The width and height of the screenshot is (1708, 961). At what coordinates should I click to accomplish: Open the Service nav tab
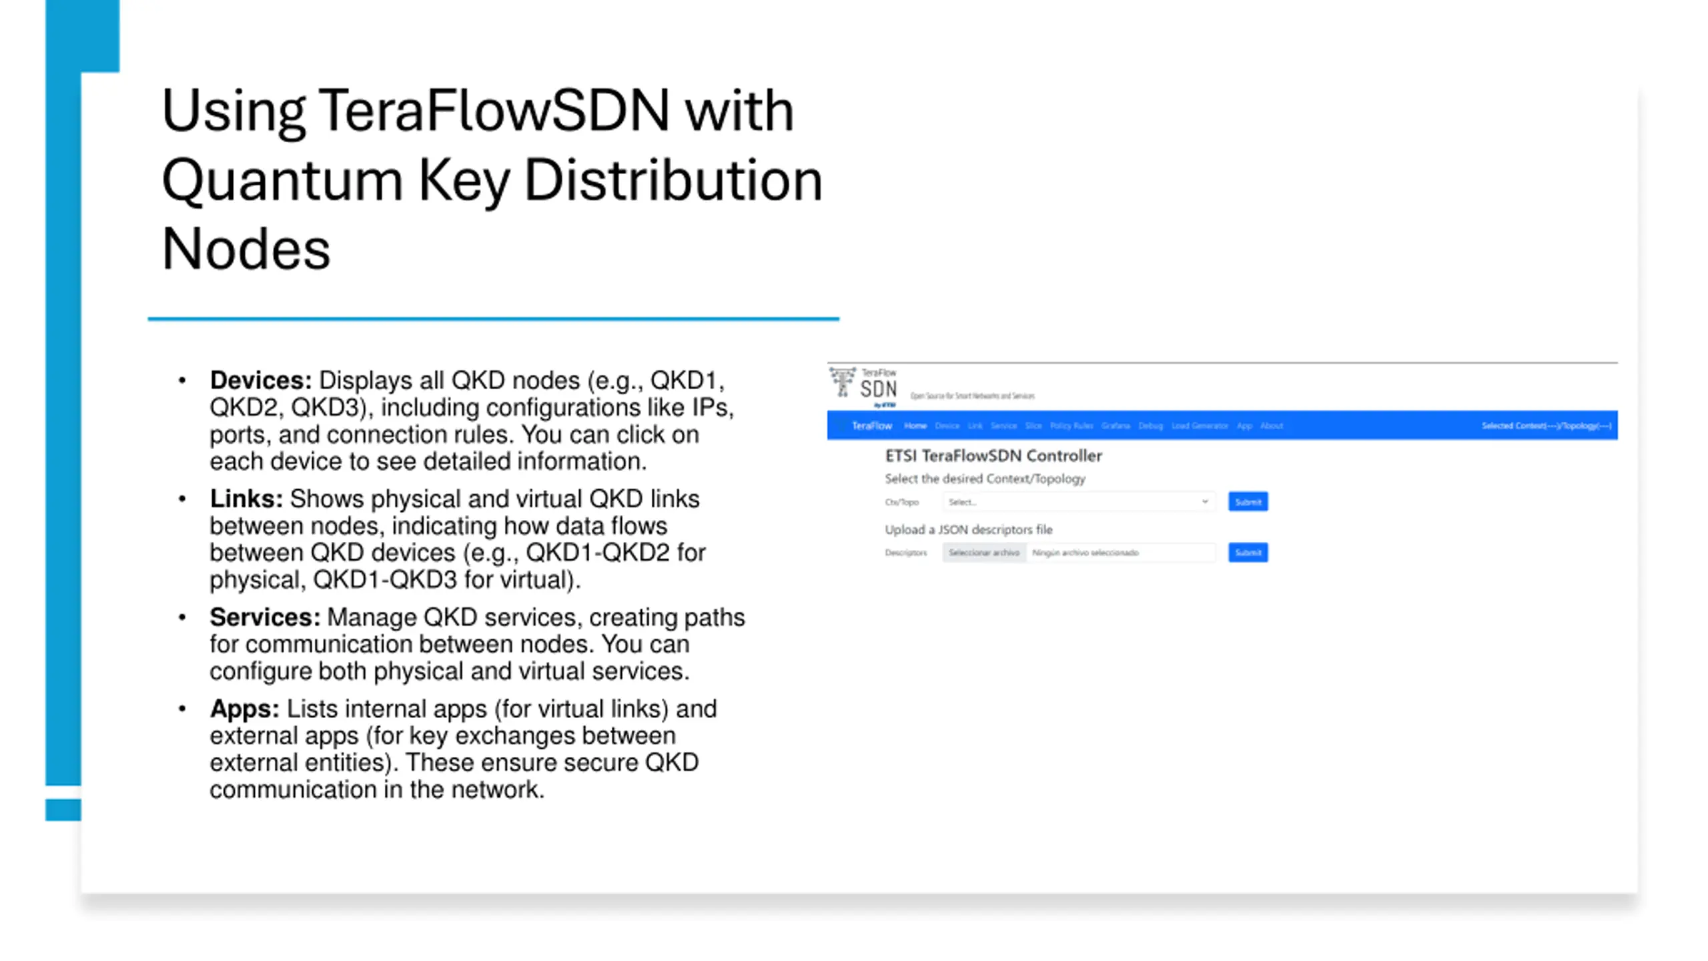(x=1003, y=426)
